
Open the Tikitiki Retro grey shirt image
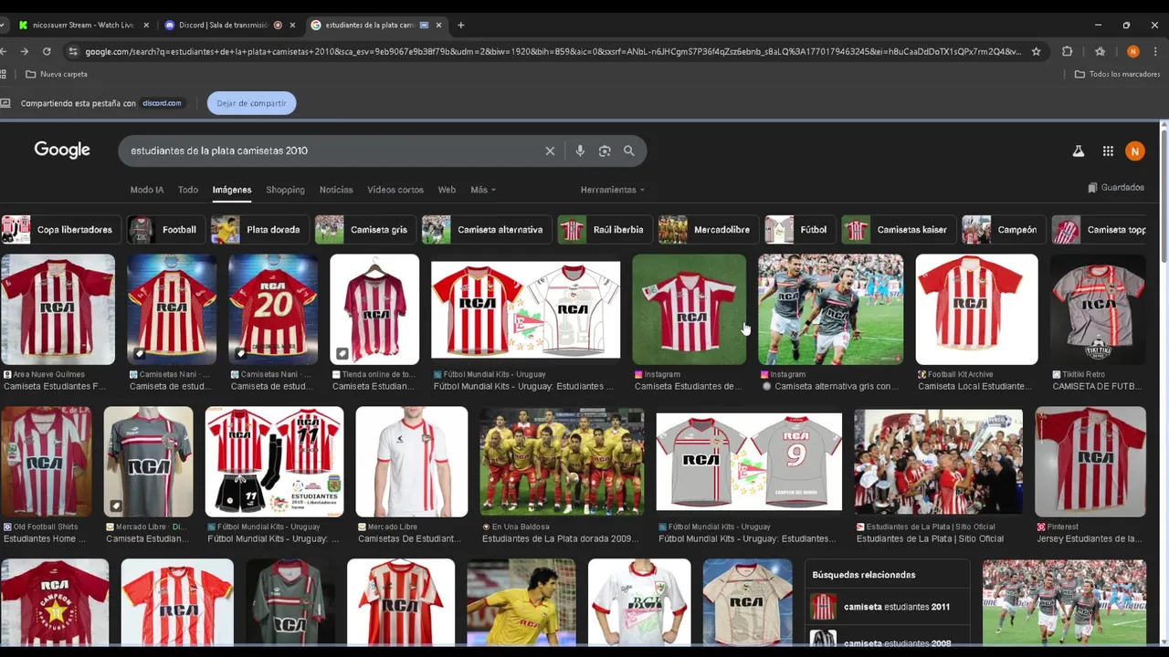1098,309
